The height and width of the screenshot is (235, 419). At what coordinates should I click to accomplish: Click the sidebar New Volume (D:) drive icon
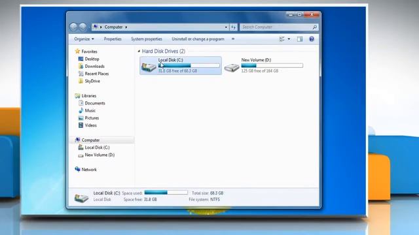click(x=81, y=155)
